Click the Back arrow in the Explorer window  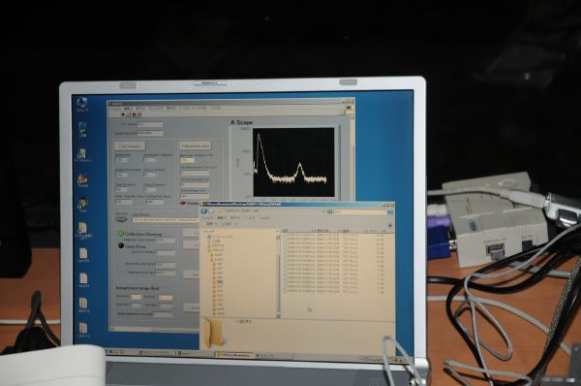(204, 211)
